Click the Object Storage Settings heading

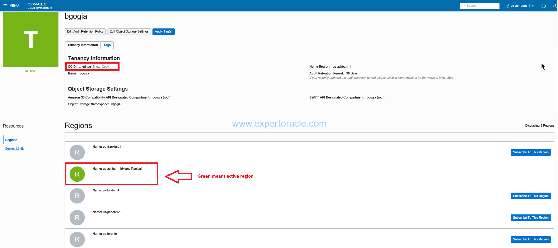pyautogui.click(x=98, y=89)
